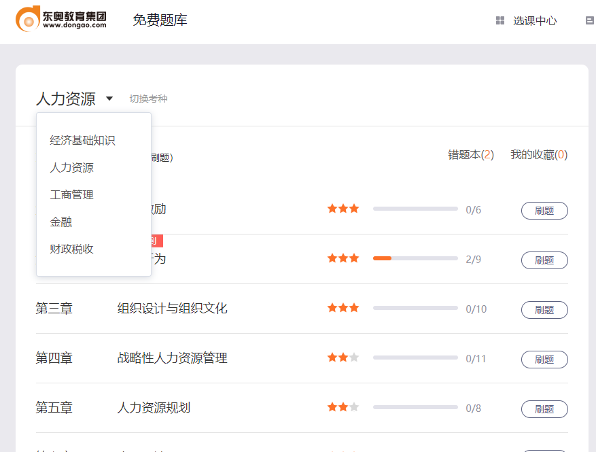
Task: Open 错题本 wrong-question notebook
Action: tap(470, 155)
